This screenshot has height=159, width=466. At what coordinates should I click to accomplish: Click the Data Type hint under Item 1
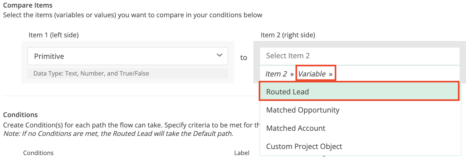tap(91, 73)
